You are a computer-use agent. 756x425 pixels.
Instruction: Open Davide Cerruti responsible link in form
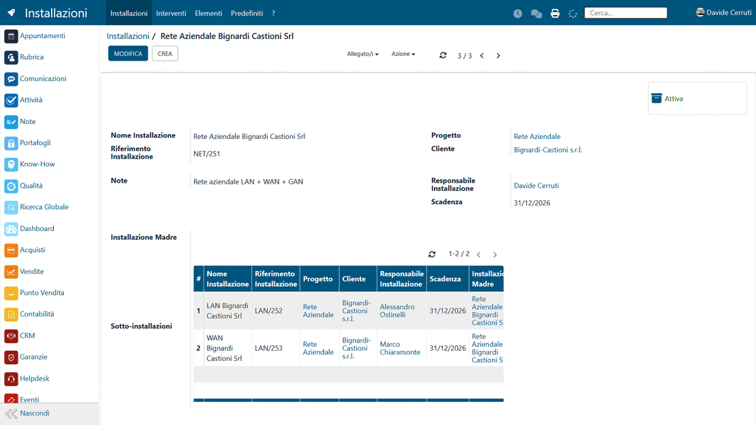(x=536, y=186)
